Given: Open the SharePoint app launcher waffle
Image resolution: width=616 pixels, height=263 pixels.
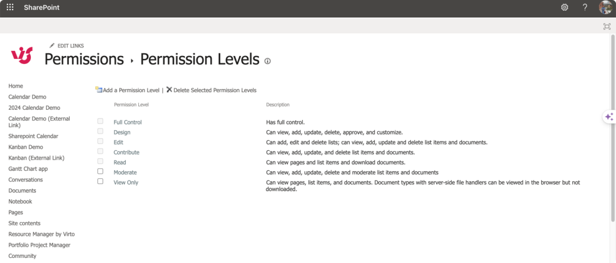Looking at the screenshot, I should 10,8.
